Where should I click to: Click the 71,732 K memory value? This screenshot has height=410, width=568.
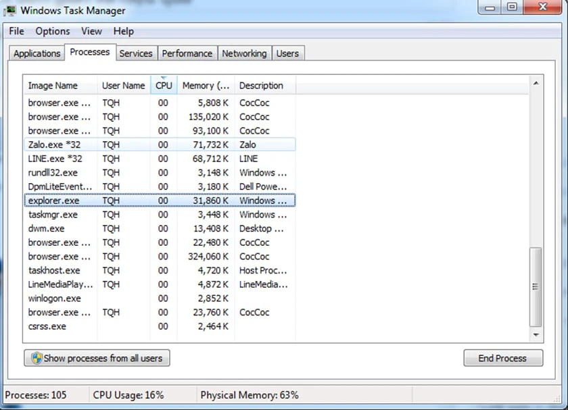click(210, 145)
